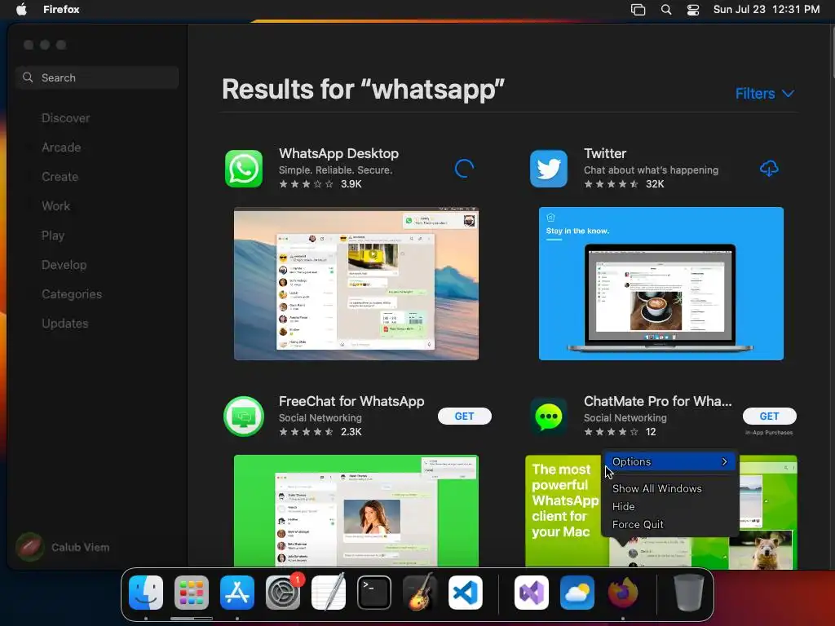Open Launchpad from the dock
This screenshot has height=626, width=835.
(191, 593)
